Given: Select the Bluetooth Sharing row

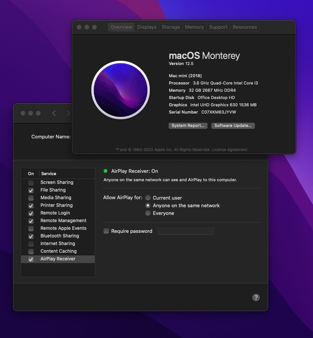Looking at the screenshot, I should [58, 236].
